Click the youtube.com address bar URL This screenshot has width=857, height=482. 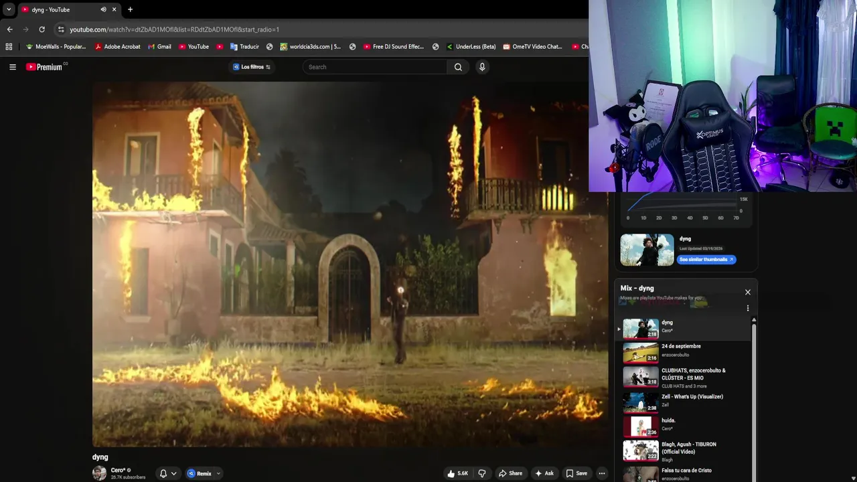(174, 29)
